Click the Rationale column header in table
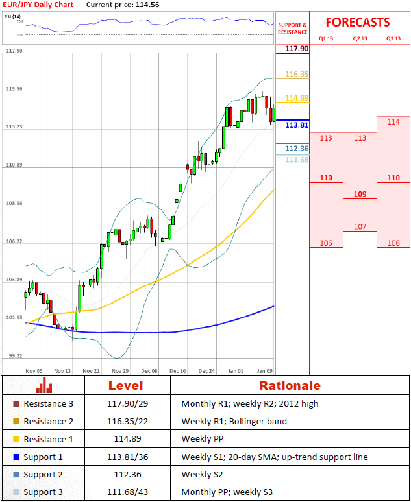Screen dimensions: 411x502 pos(290,385)
